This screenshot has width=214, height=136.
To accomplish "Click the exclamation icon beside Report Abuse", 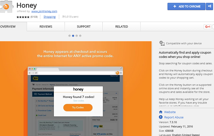I will click(x=161, y=117).
